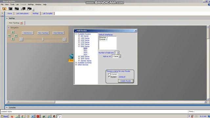
Task: Click the horizontal NetMap scrollbar thumb
Action: click(32, 102)
